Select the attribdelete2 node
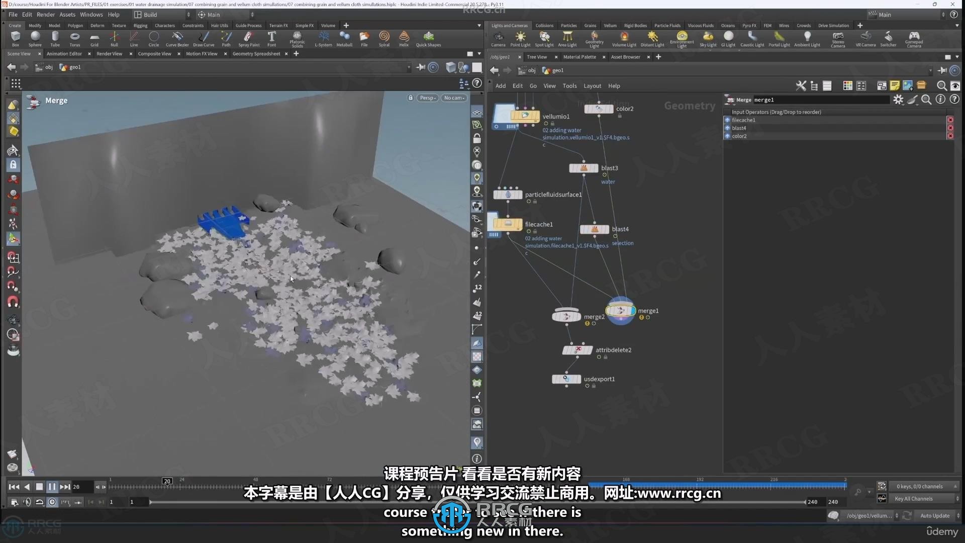The image size is (965, 543). point(577,350)
